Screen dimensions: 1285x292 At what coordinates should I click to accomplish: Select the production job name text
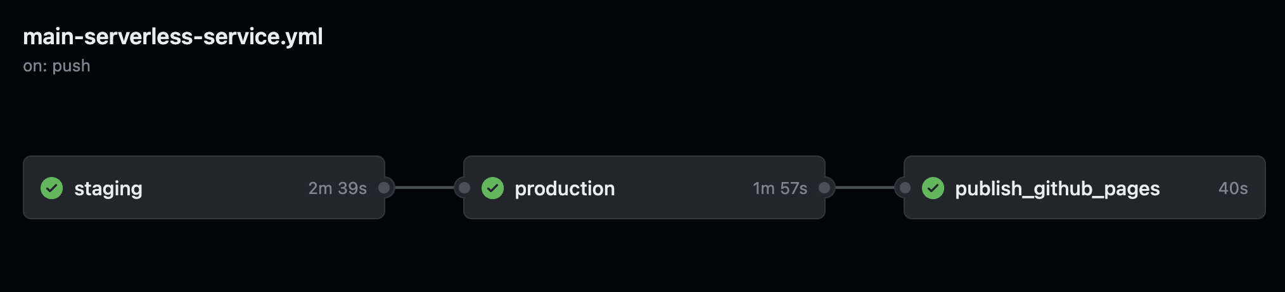(565, 189)
